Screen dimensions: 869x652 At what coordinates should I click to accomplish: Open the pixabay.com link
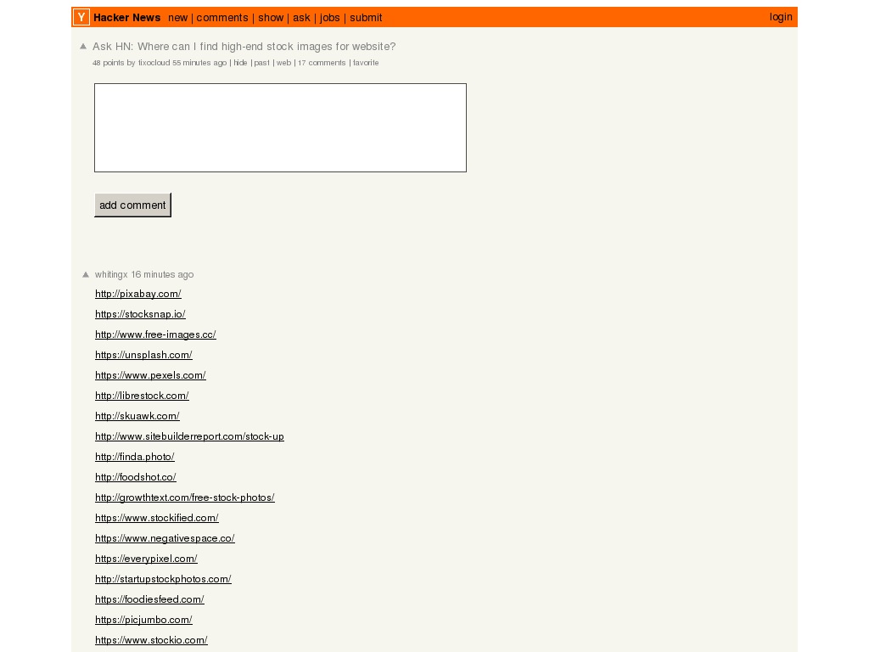tap(138, 294)
